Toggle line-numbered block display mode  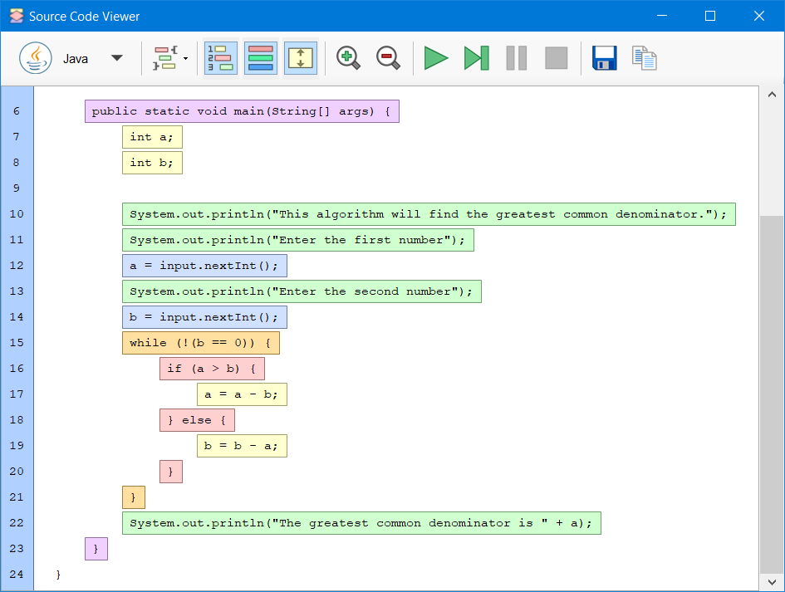(x=220, y=57)
